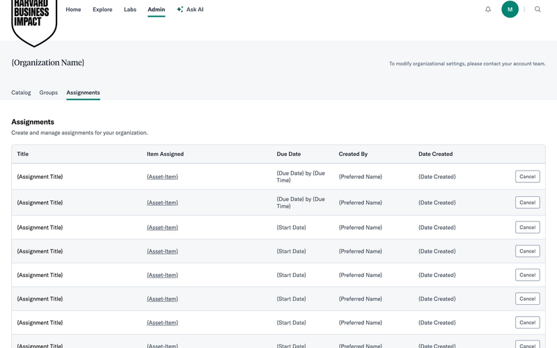Cancel the third assignment with Start Date

pyautogui.click(x=528, y=275)
